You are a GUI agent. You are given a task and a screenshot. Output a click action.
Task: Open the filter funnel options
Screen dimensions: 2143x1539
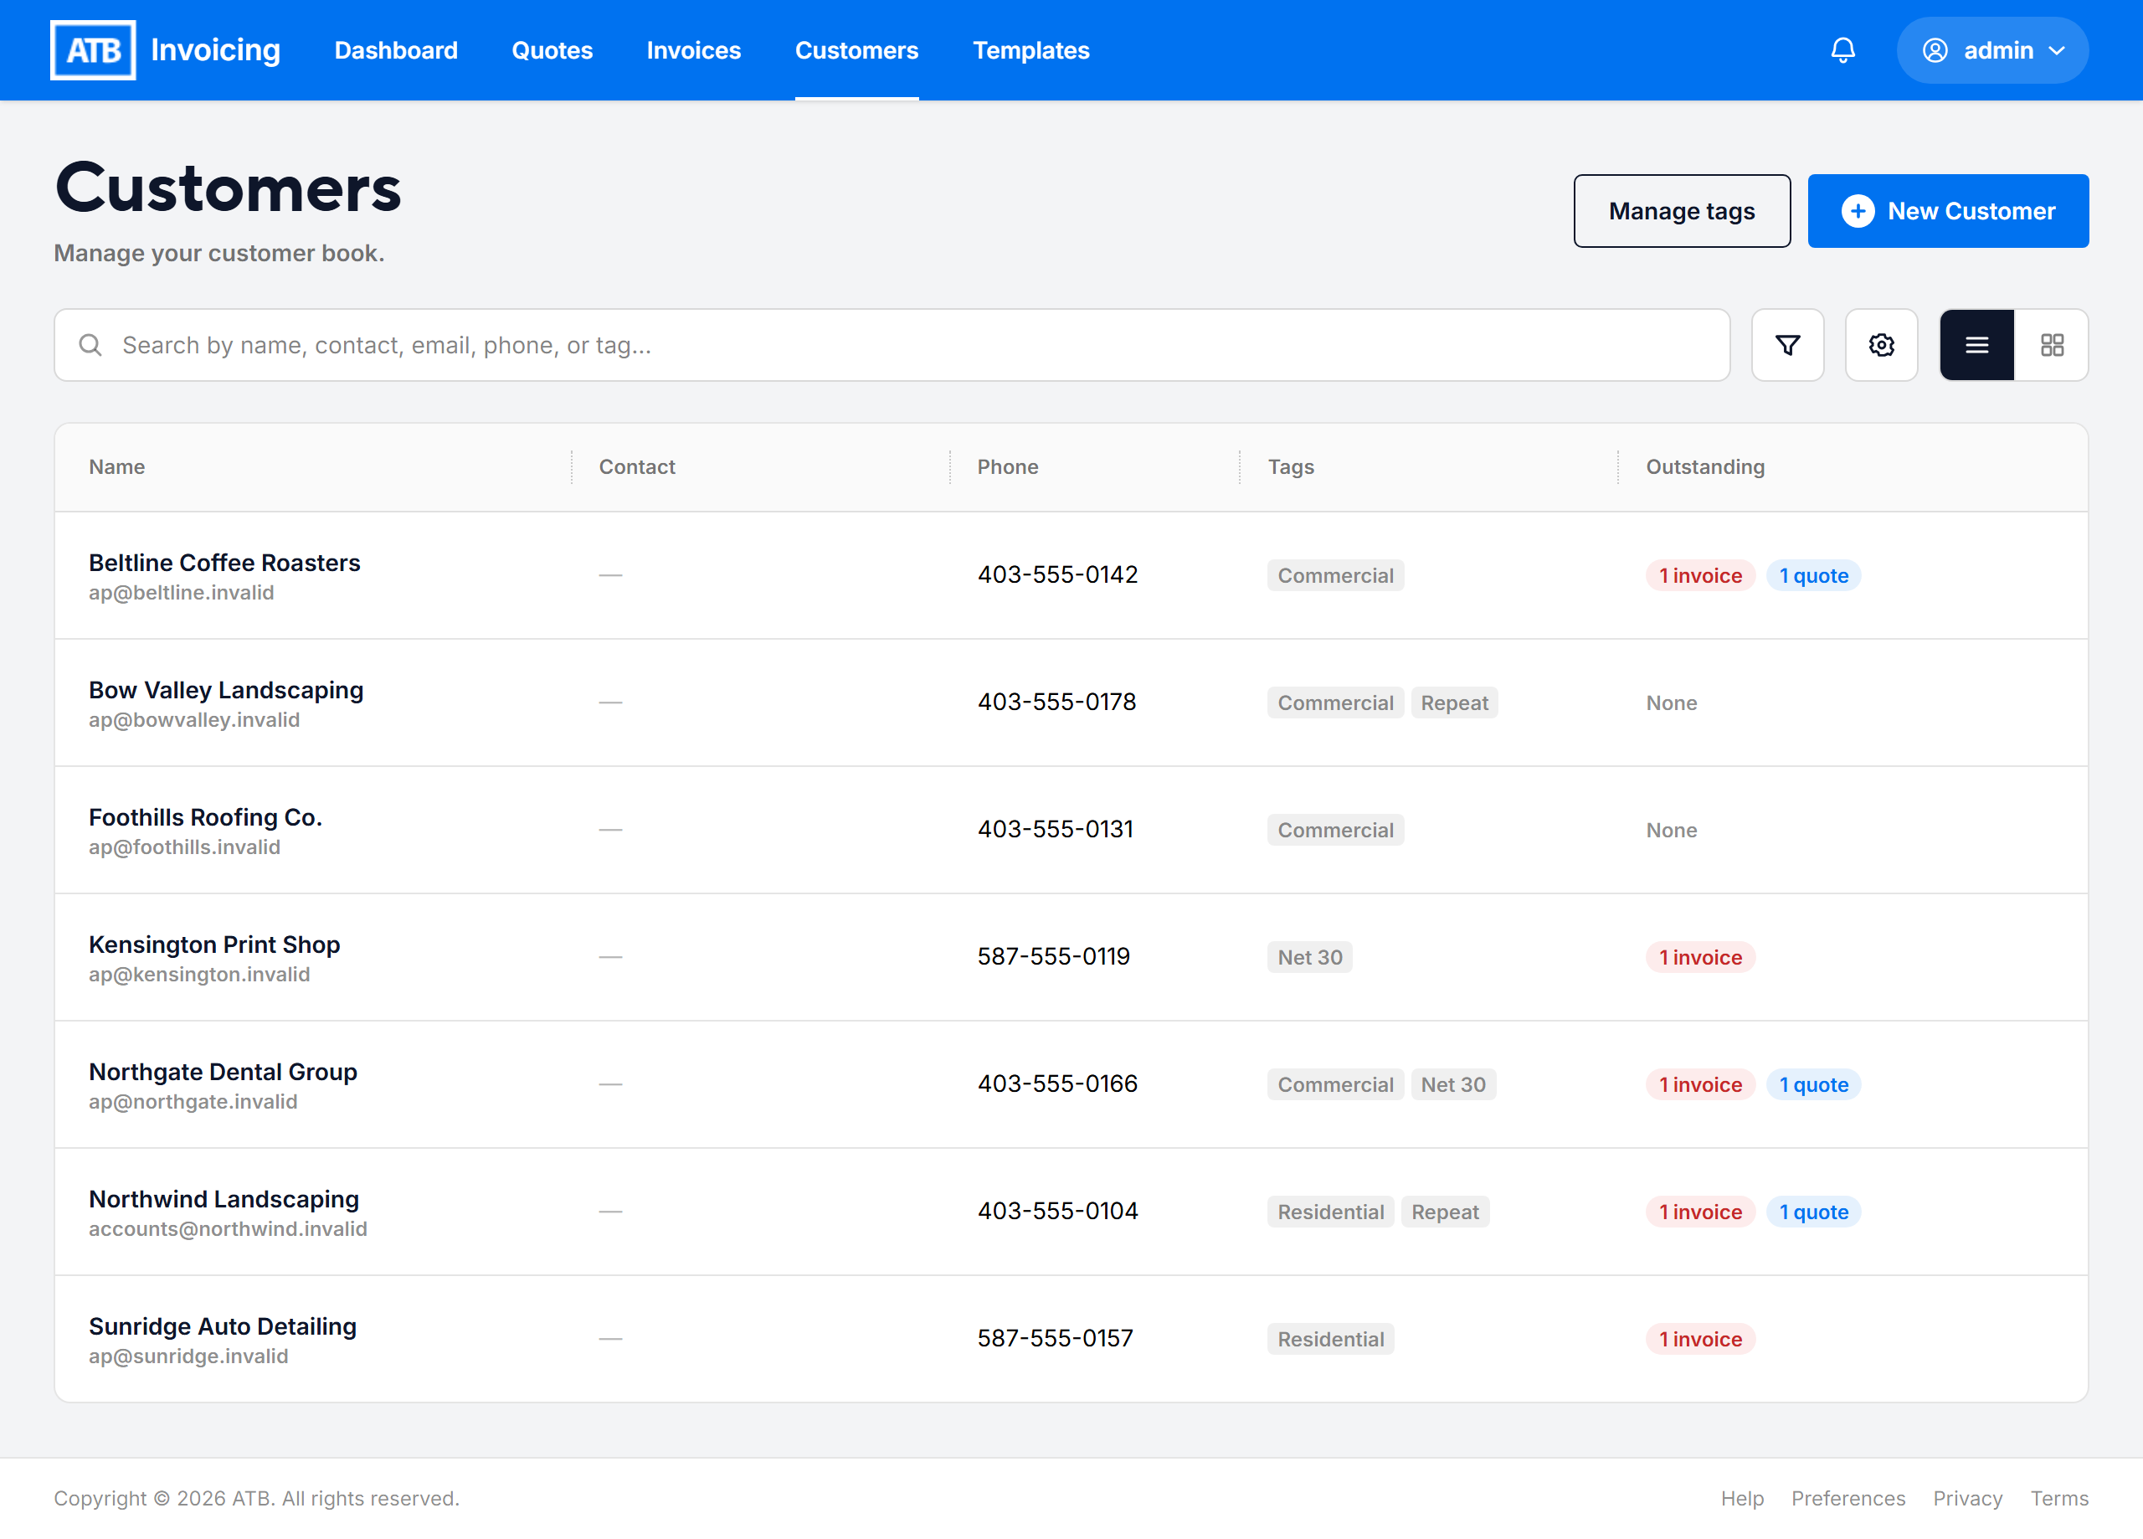(1786, 345)
